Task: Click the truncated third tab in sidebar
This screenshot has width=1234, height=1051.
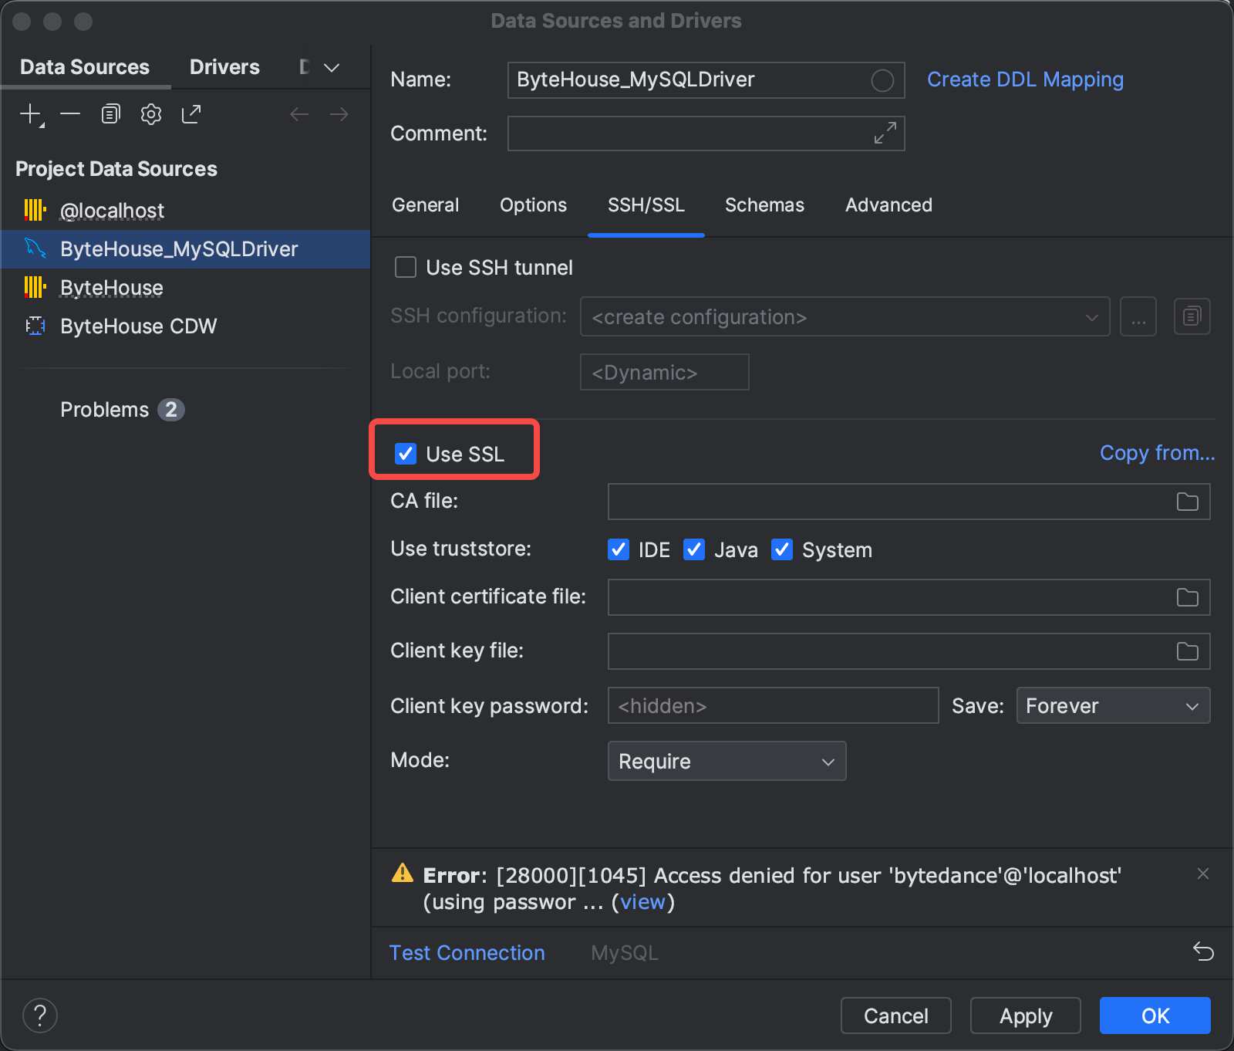Action: (x=305, y=67)
